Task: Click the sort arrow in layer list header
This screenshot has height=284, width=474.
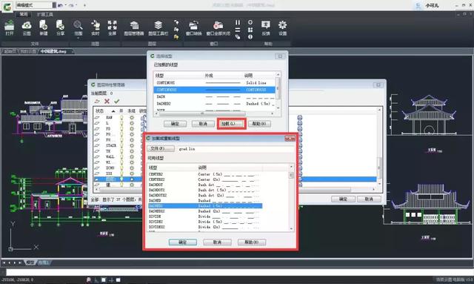Action: pos(113,111)
